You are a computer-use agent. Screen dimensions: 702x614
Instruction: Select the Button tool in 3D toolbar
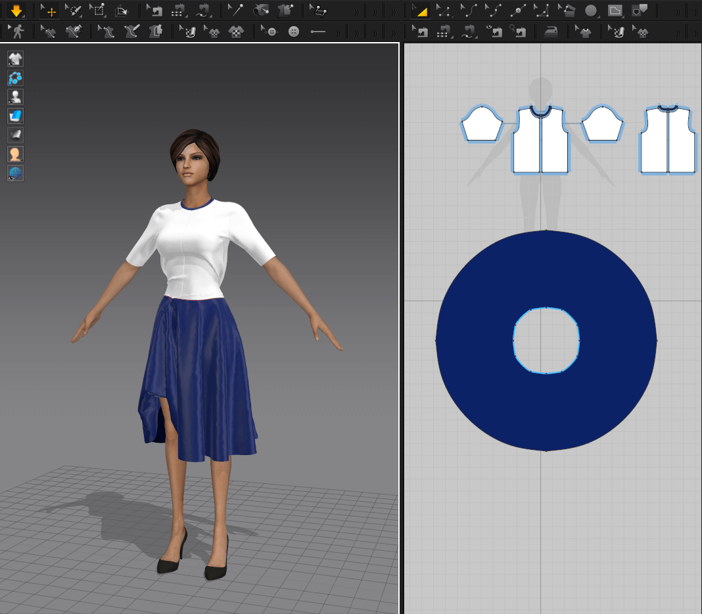pos(293,32)
